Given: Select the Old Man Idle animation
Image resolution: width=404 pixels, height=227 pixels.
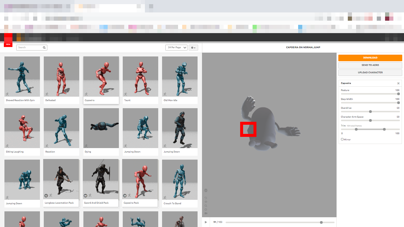Looking at the screenshot, I should click(180, 80).
